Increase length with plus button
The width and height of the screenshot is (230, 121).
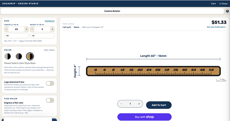26,29
